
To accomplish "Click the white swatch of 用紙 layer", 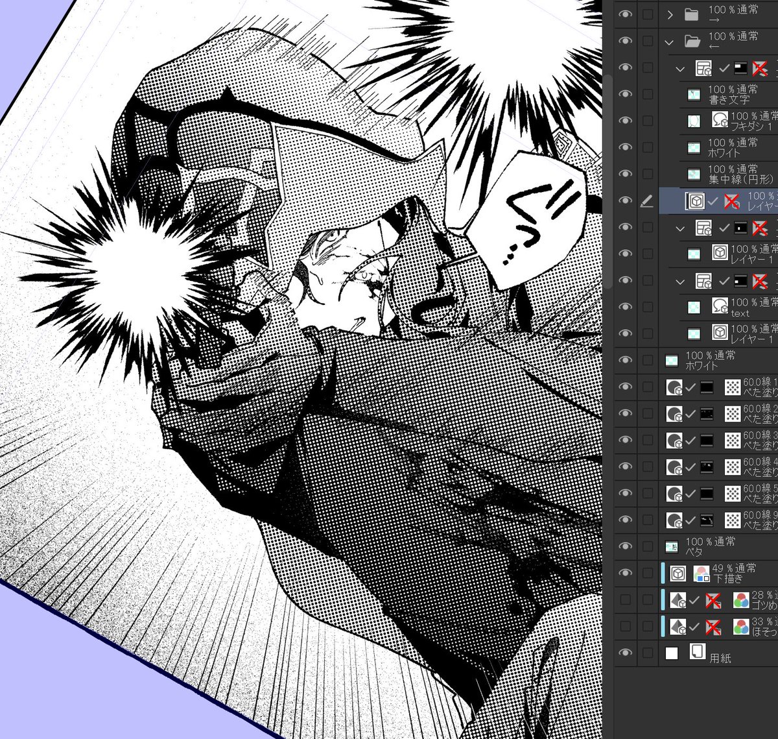I will coord(672,653).
